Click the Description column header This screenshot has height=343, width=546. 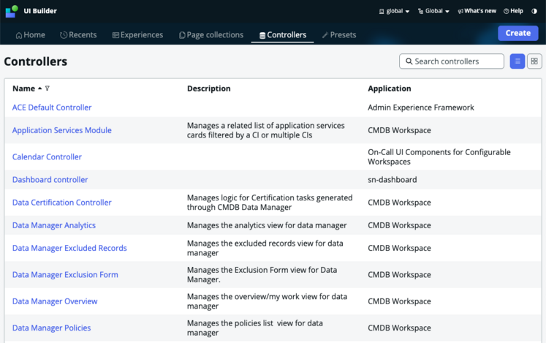(209, 88)
